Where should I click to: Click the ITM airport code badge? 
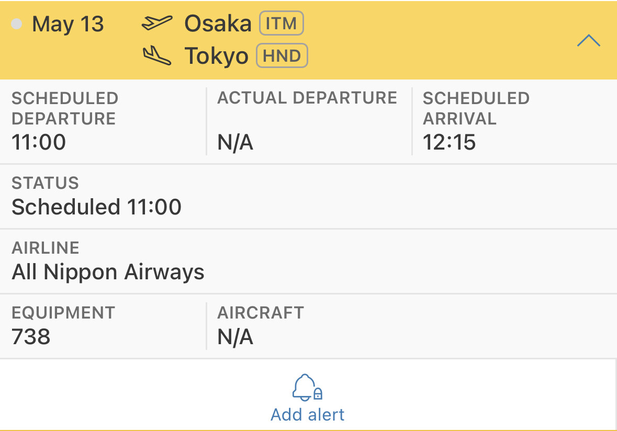coord(282,24)
